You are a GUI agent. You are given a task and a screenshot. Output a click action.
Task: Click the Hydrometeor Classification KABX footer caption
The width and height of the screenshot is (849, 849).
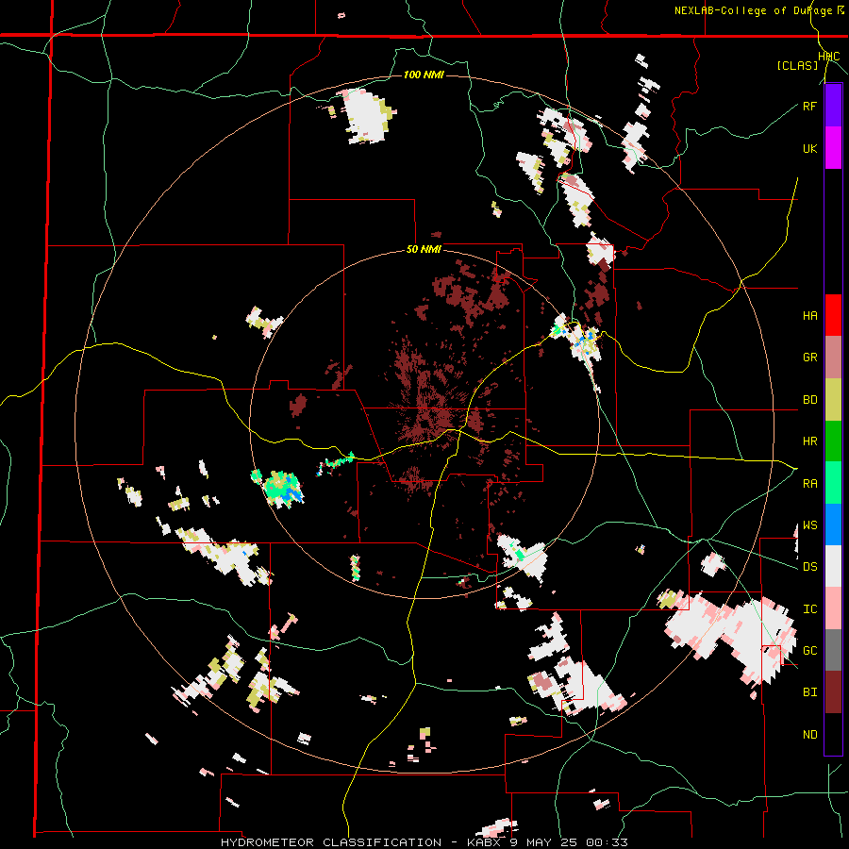point(424,842)
